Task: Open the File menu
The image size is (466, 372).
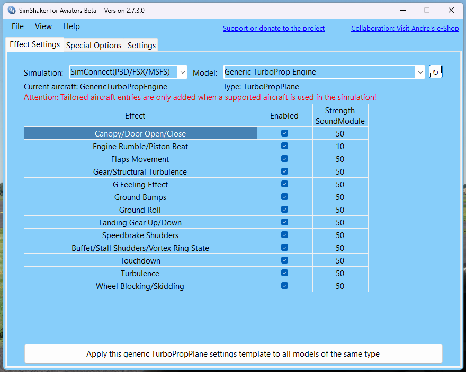Action: [17, 26]
